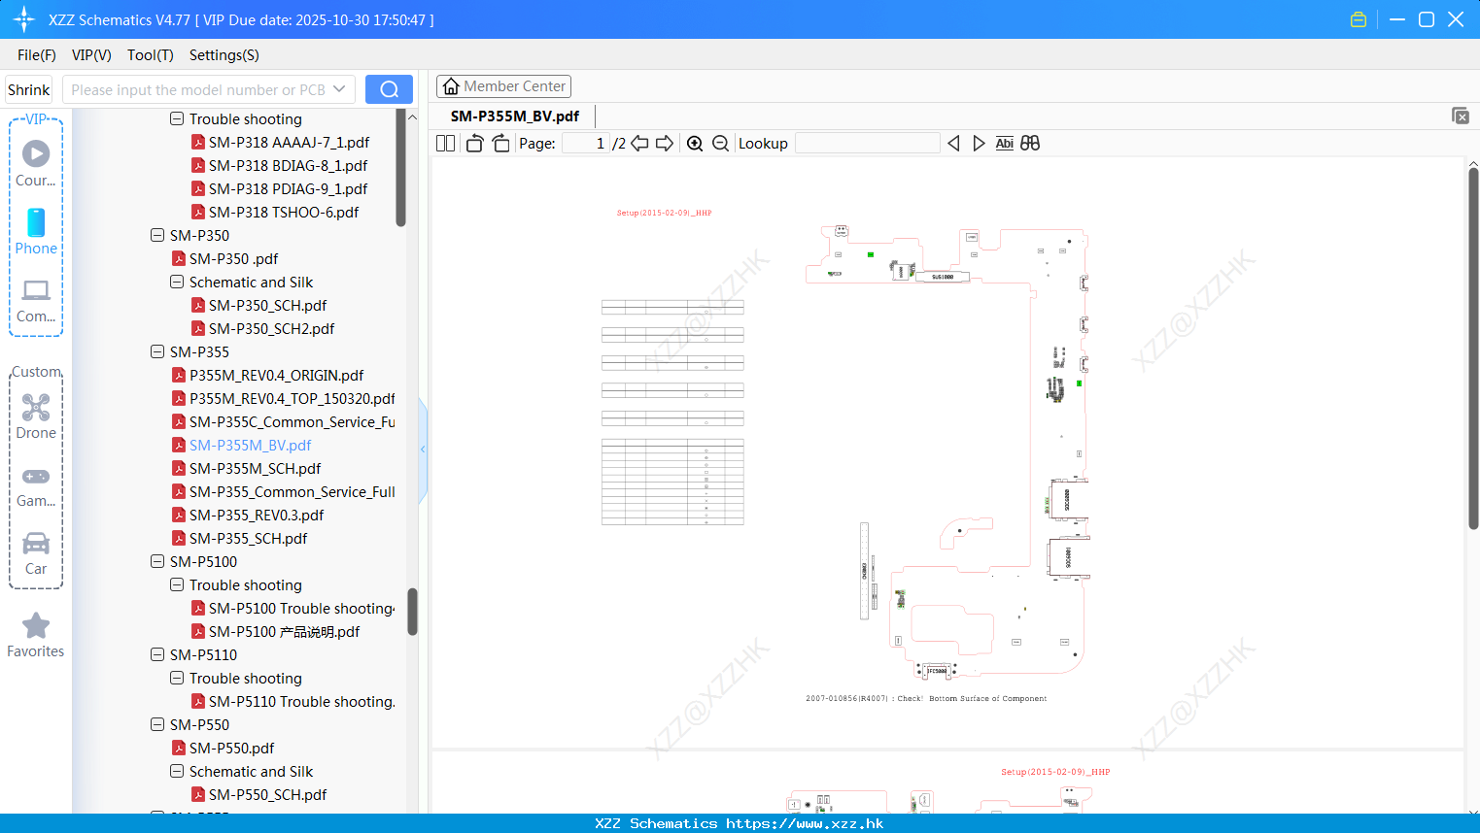Collapse the SM-P5110 folder
The image size is (1480, 833).
157,654
